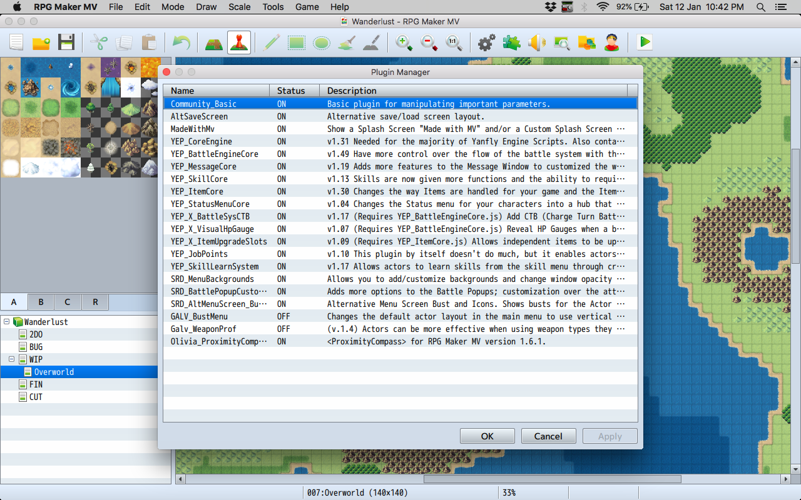Click the Name column header

point(217,91)
